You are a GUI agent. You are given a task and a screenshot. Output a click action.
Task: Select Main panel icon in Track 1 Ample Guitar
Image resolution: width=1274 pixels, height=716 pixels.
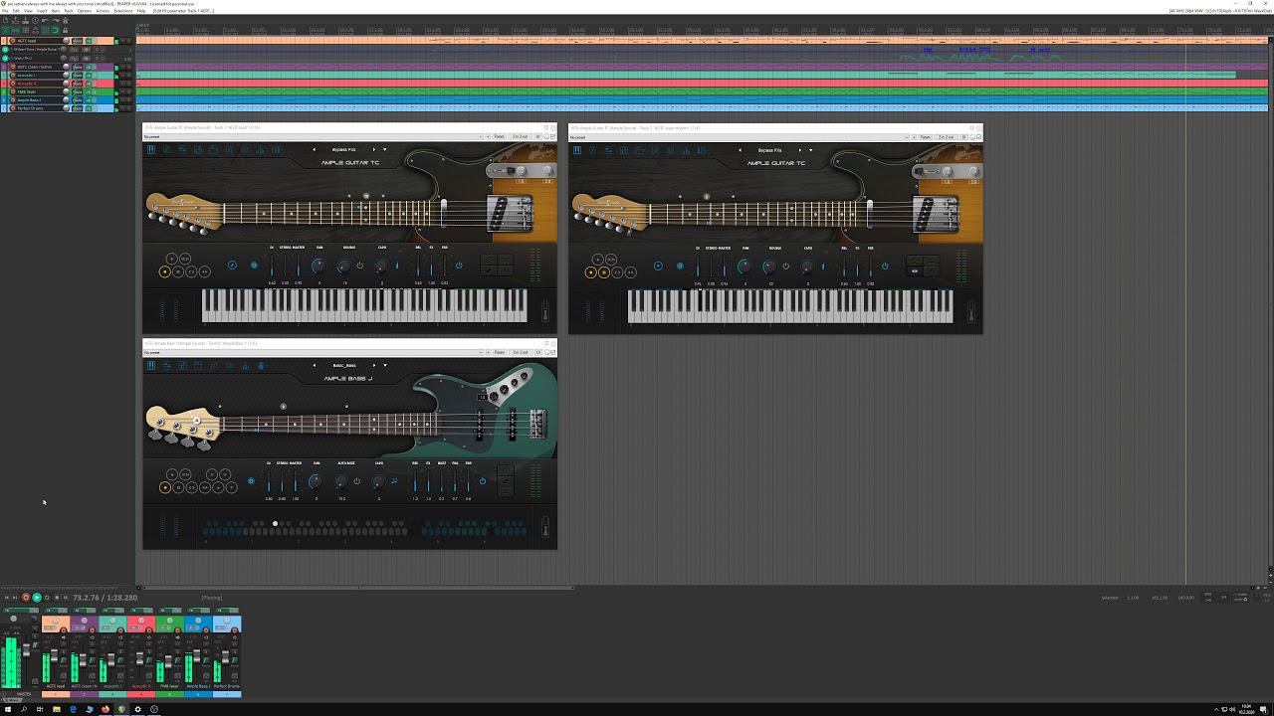tap(151, 150)
